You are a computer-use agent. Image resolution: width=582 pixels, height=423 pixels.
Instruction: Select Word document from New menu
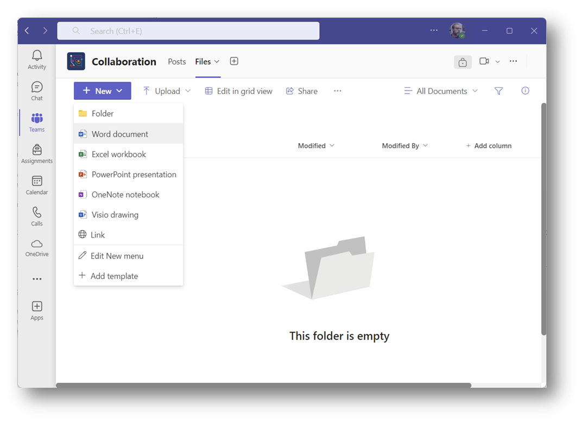point(119,134)
